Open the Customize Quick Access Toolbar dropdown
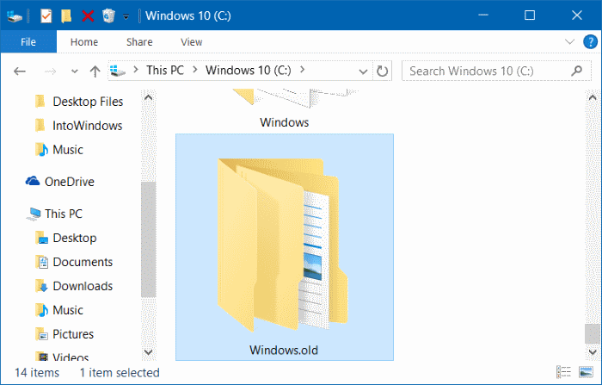The width and height of the screenshot is (602, 385). pyautogui.click(x=126, y=16)
